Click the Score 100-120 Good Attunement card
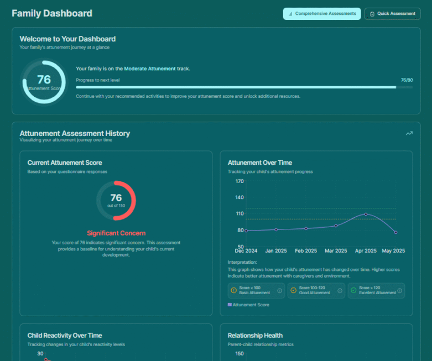The height and width of the screenshot is (361, 432). point(316,290)
